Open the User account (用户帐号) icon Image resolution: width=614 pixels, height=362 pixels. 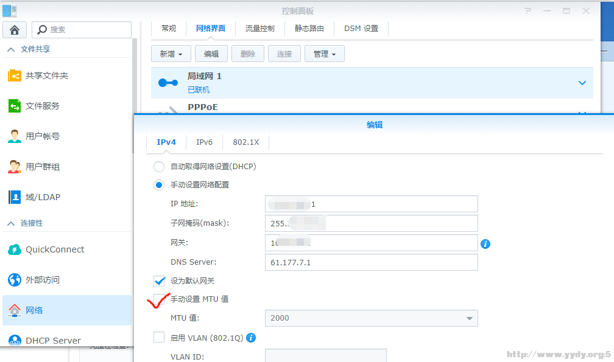tap(15, 136)
